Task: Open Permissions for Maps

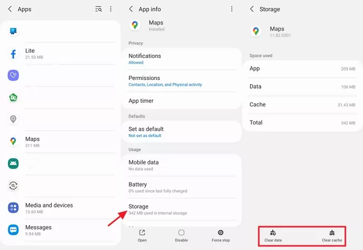Action: (x=184, y=81)
